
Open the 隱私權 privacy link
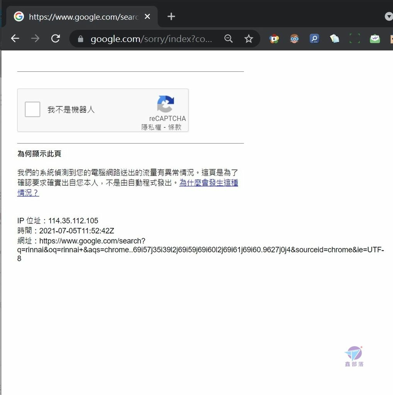click(x=151, y=127)
